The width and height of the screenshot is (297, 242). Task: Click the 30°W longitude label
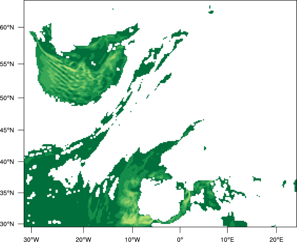point(32,239)
